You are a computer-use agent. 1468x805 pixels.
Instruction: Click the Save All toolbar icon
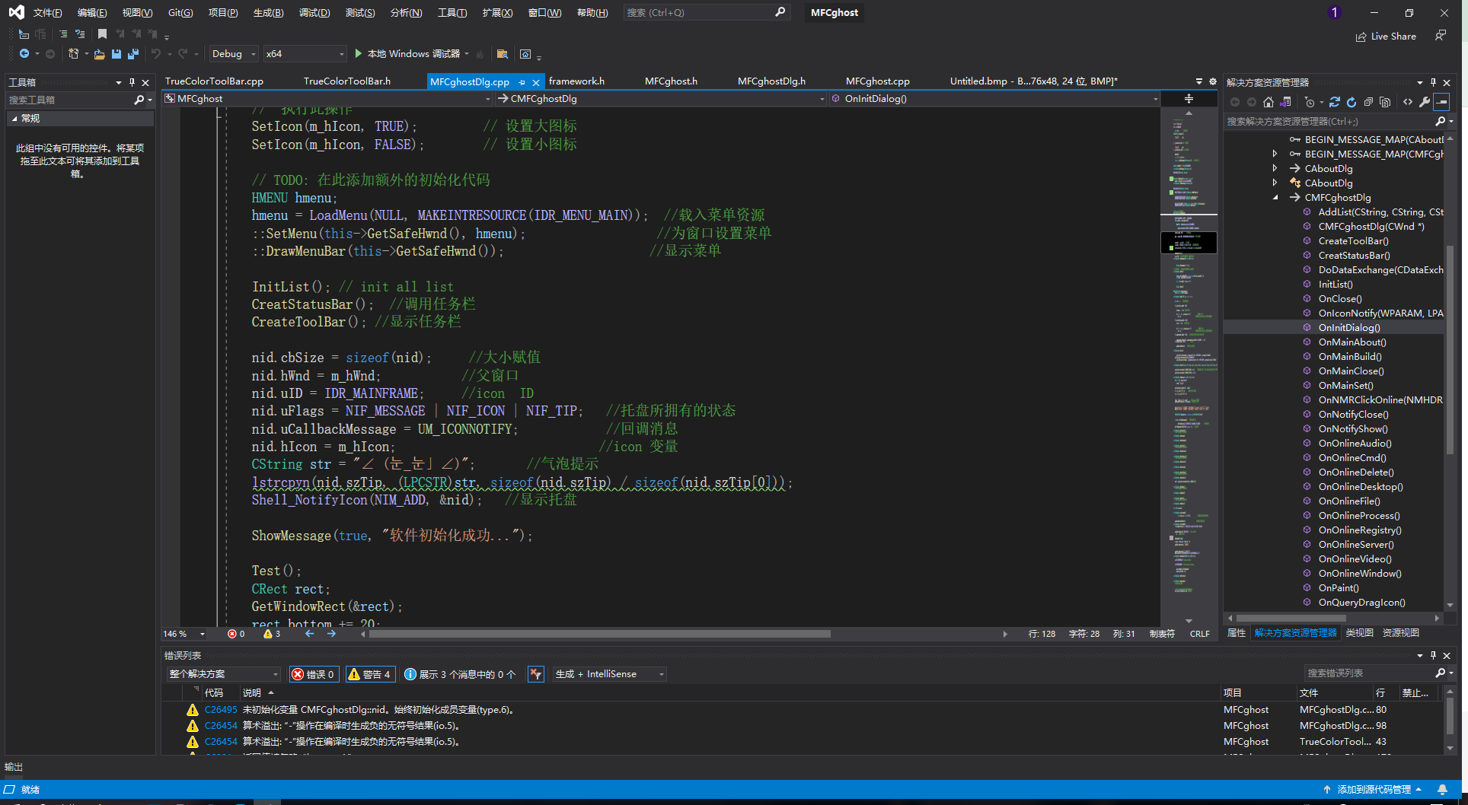(x=133, y=54)
